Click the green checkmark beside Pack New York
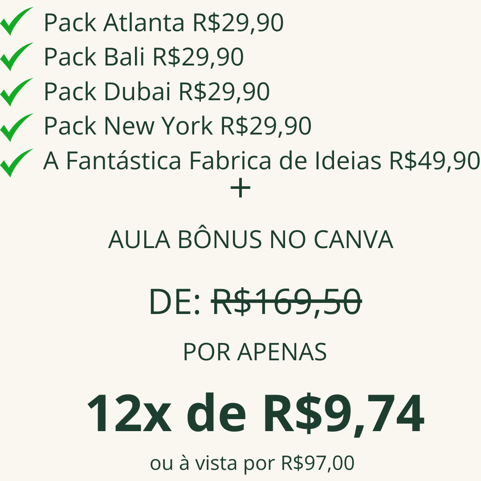The height and width of the screenshot is (481, 481). [x=16, y=128]
